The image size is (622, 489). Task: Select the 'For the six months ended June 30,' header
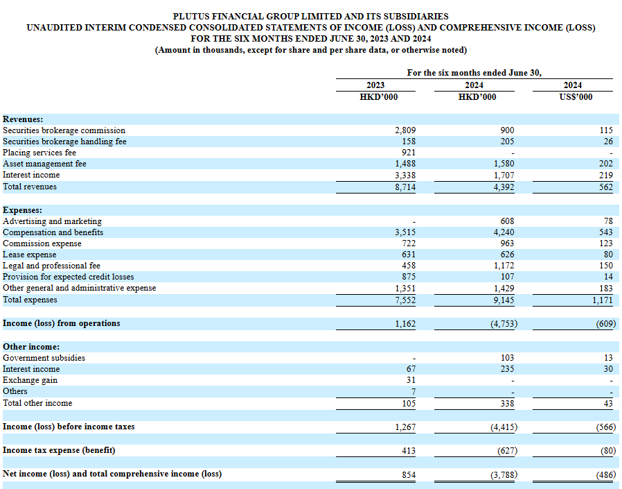(474, 73)
